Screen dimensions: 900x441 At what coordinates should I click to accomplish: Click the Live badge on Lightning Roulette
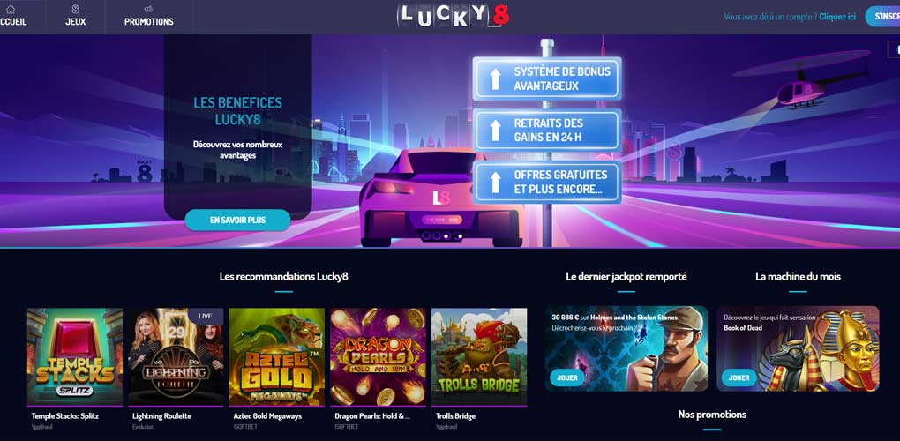pos(206,316)
